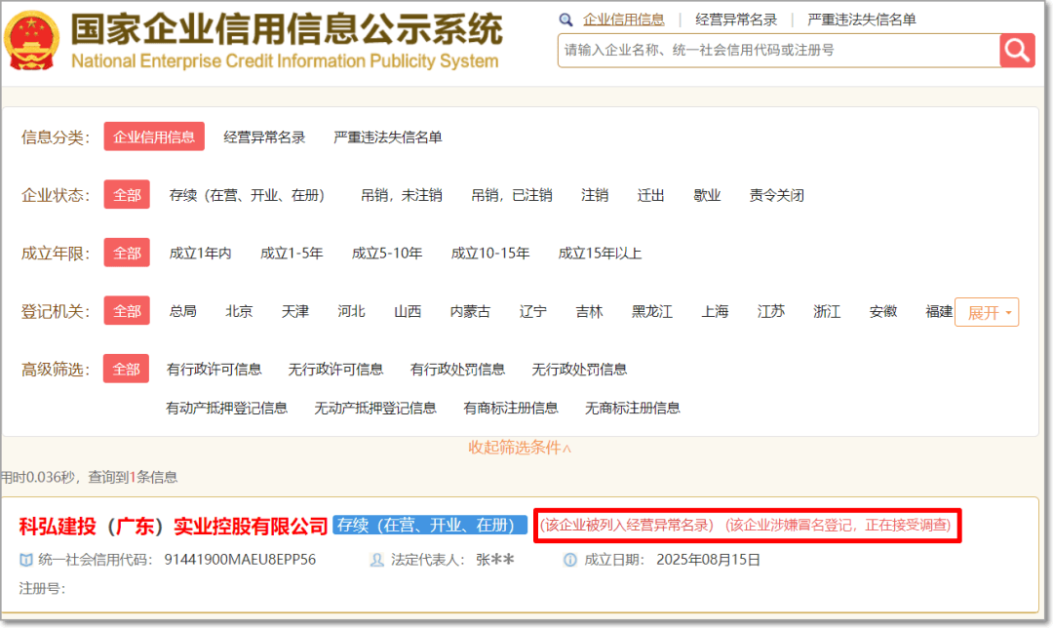Select 全部 in 登记机关 row
The height and width of the screenshot is (628, 1053).
point(127,311)
